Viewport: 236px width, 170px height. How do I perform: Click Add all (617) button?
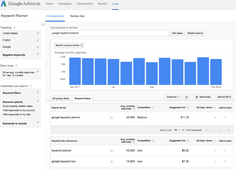pos(224,97)
